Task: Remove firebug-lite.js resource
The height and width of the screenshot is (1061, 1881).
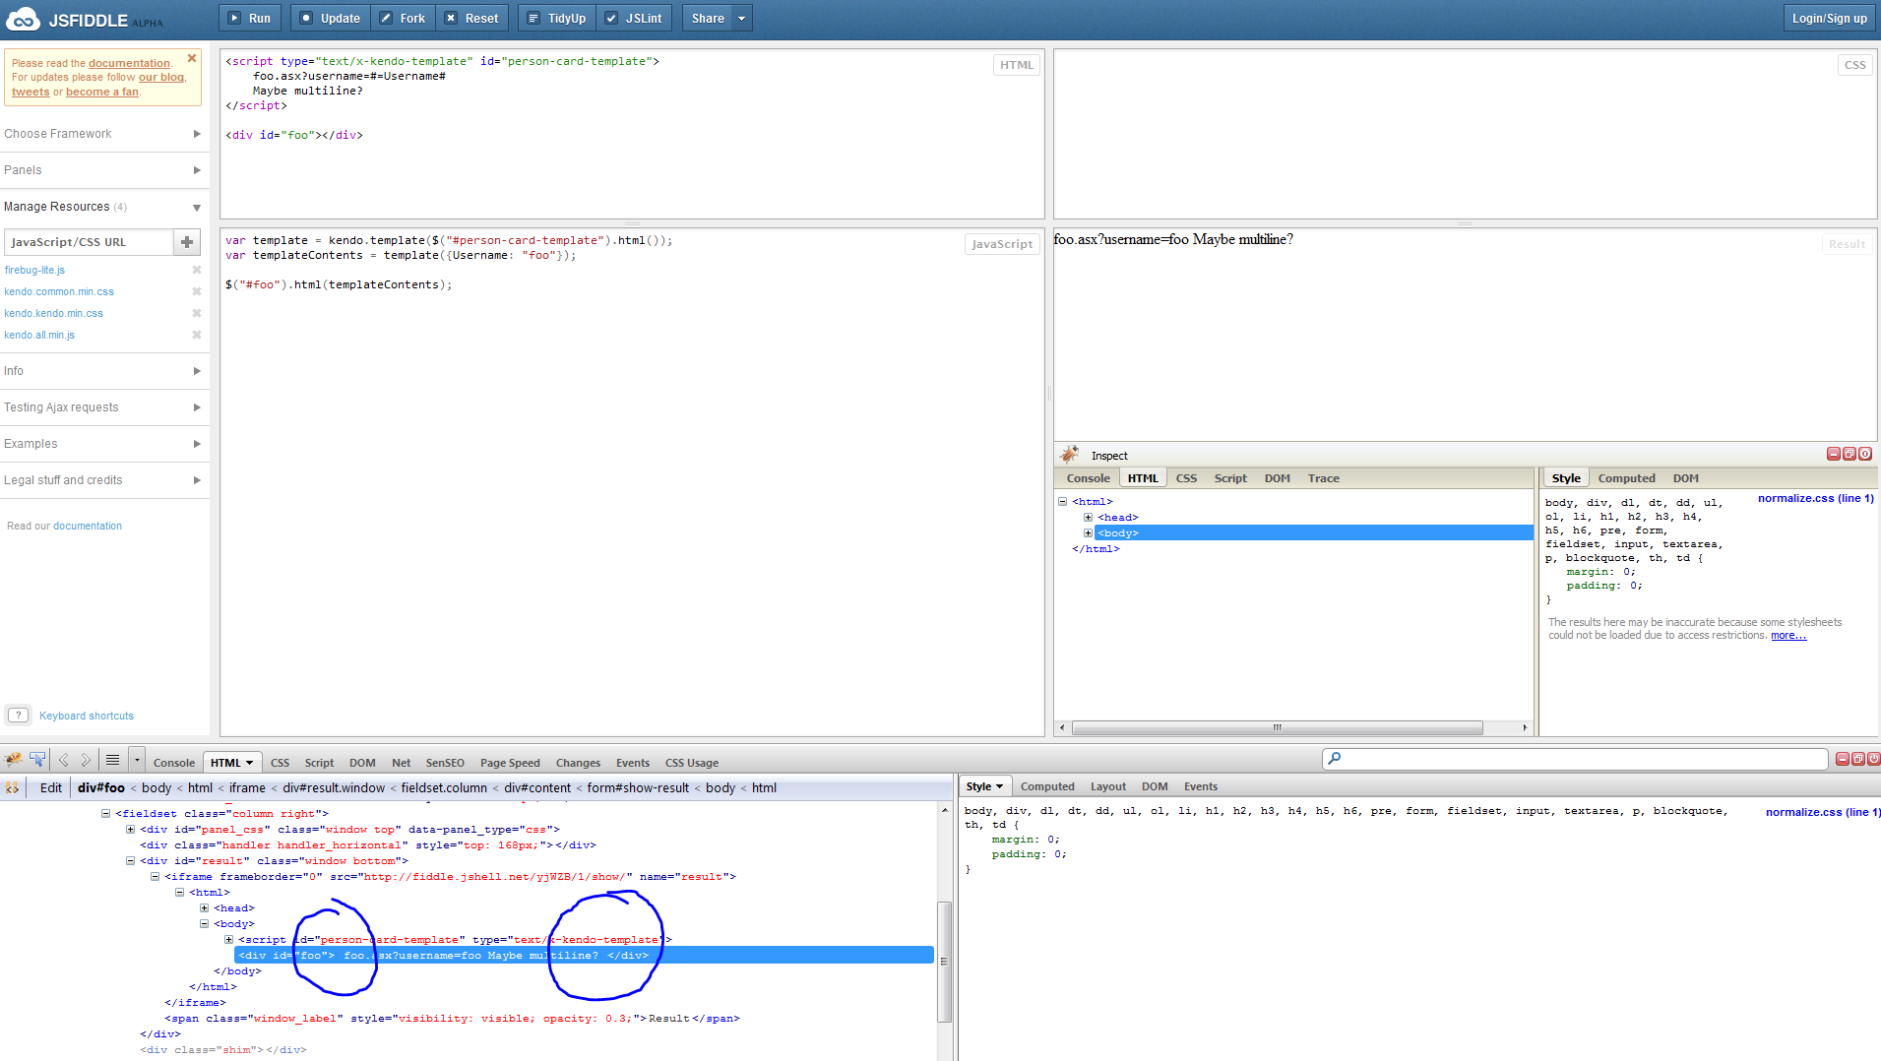Action: point(197,270)
